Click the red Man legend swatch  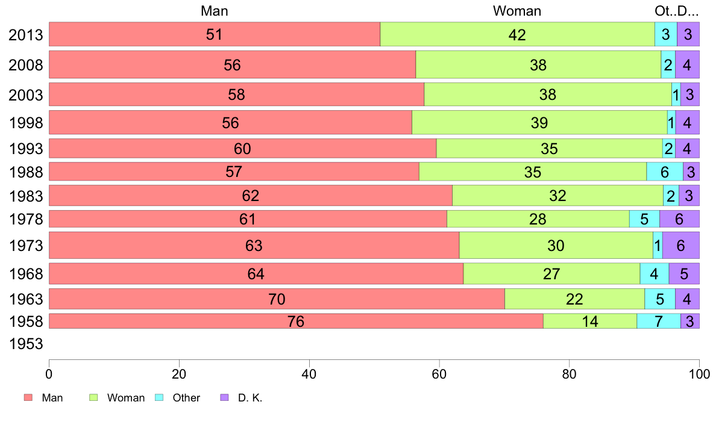[28, 398]
